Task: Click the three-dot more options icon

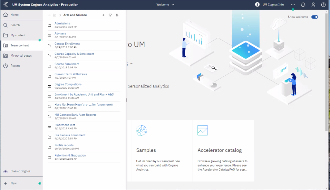Action: click(293, 5)
